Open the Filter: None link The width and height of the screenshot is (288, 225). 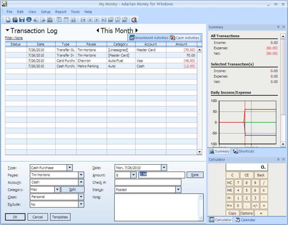[14, 38]
